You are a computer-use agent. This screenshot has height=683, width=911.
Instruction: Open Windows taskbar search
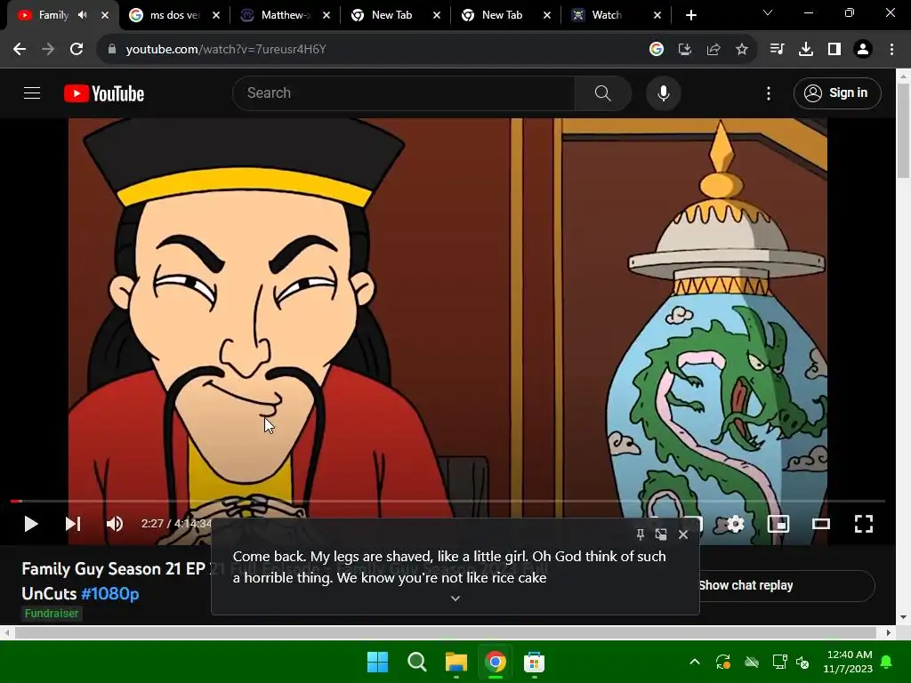(416, 662)
